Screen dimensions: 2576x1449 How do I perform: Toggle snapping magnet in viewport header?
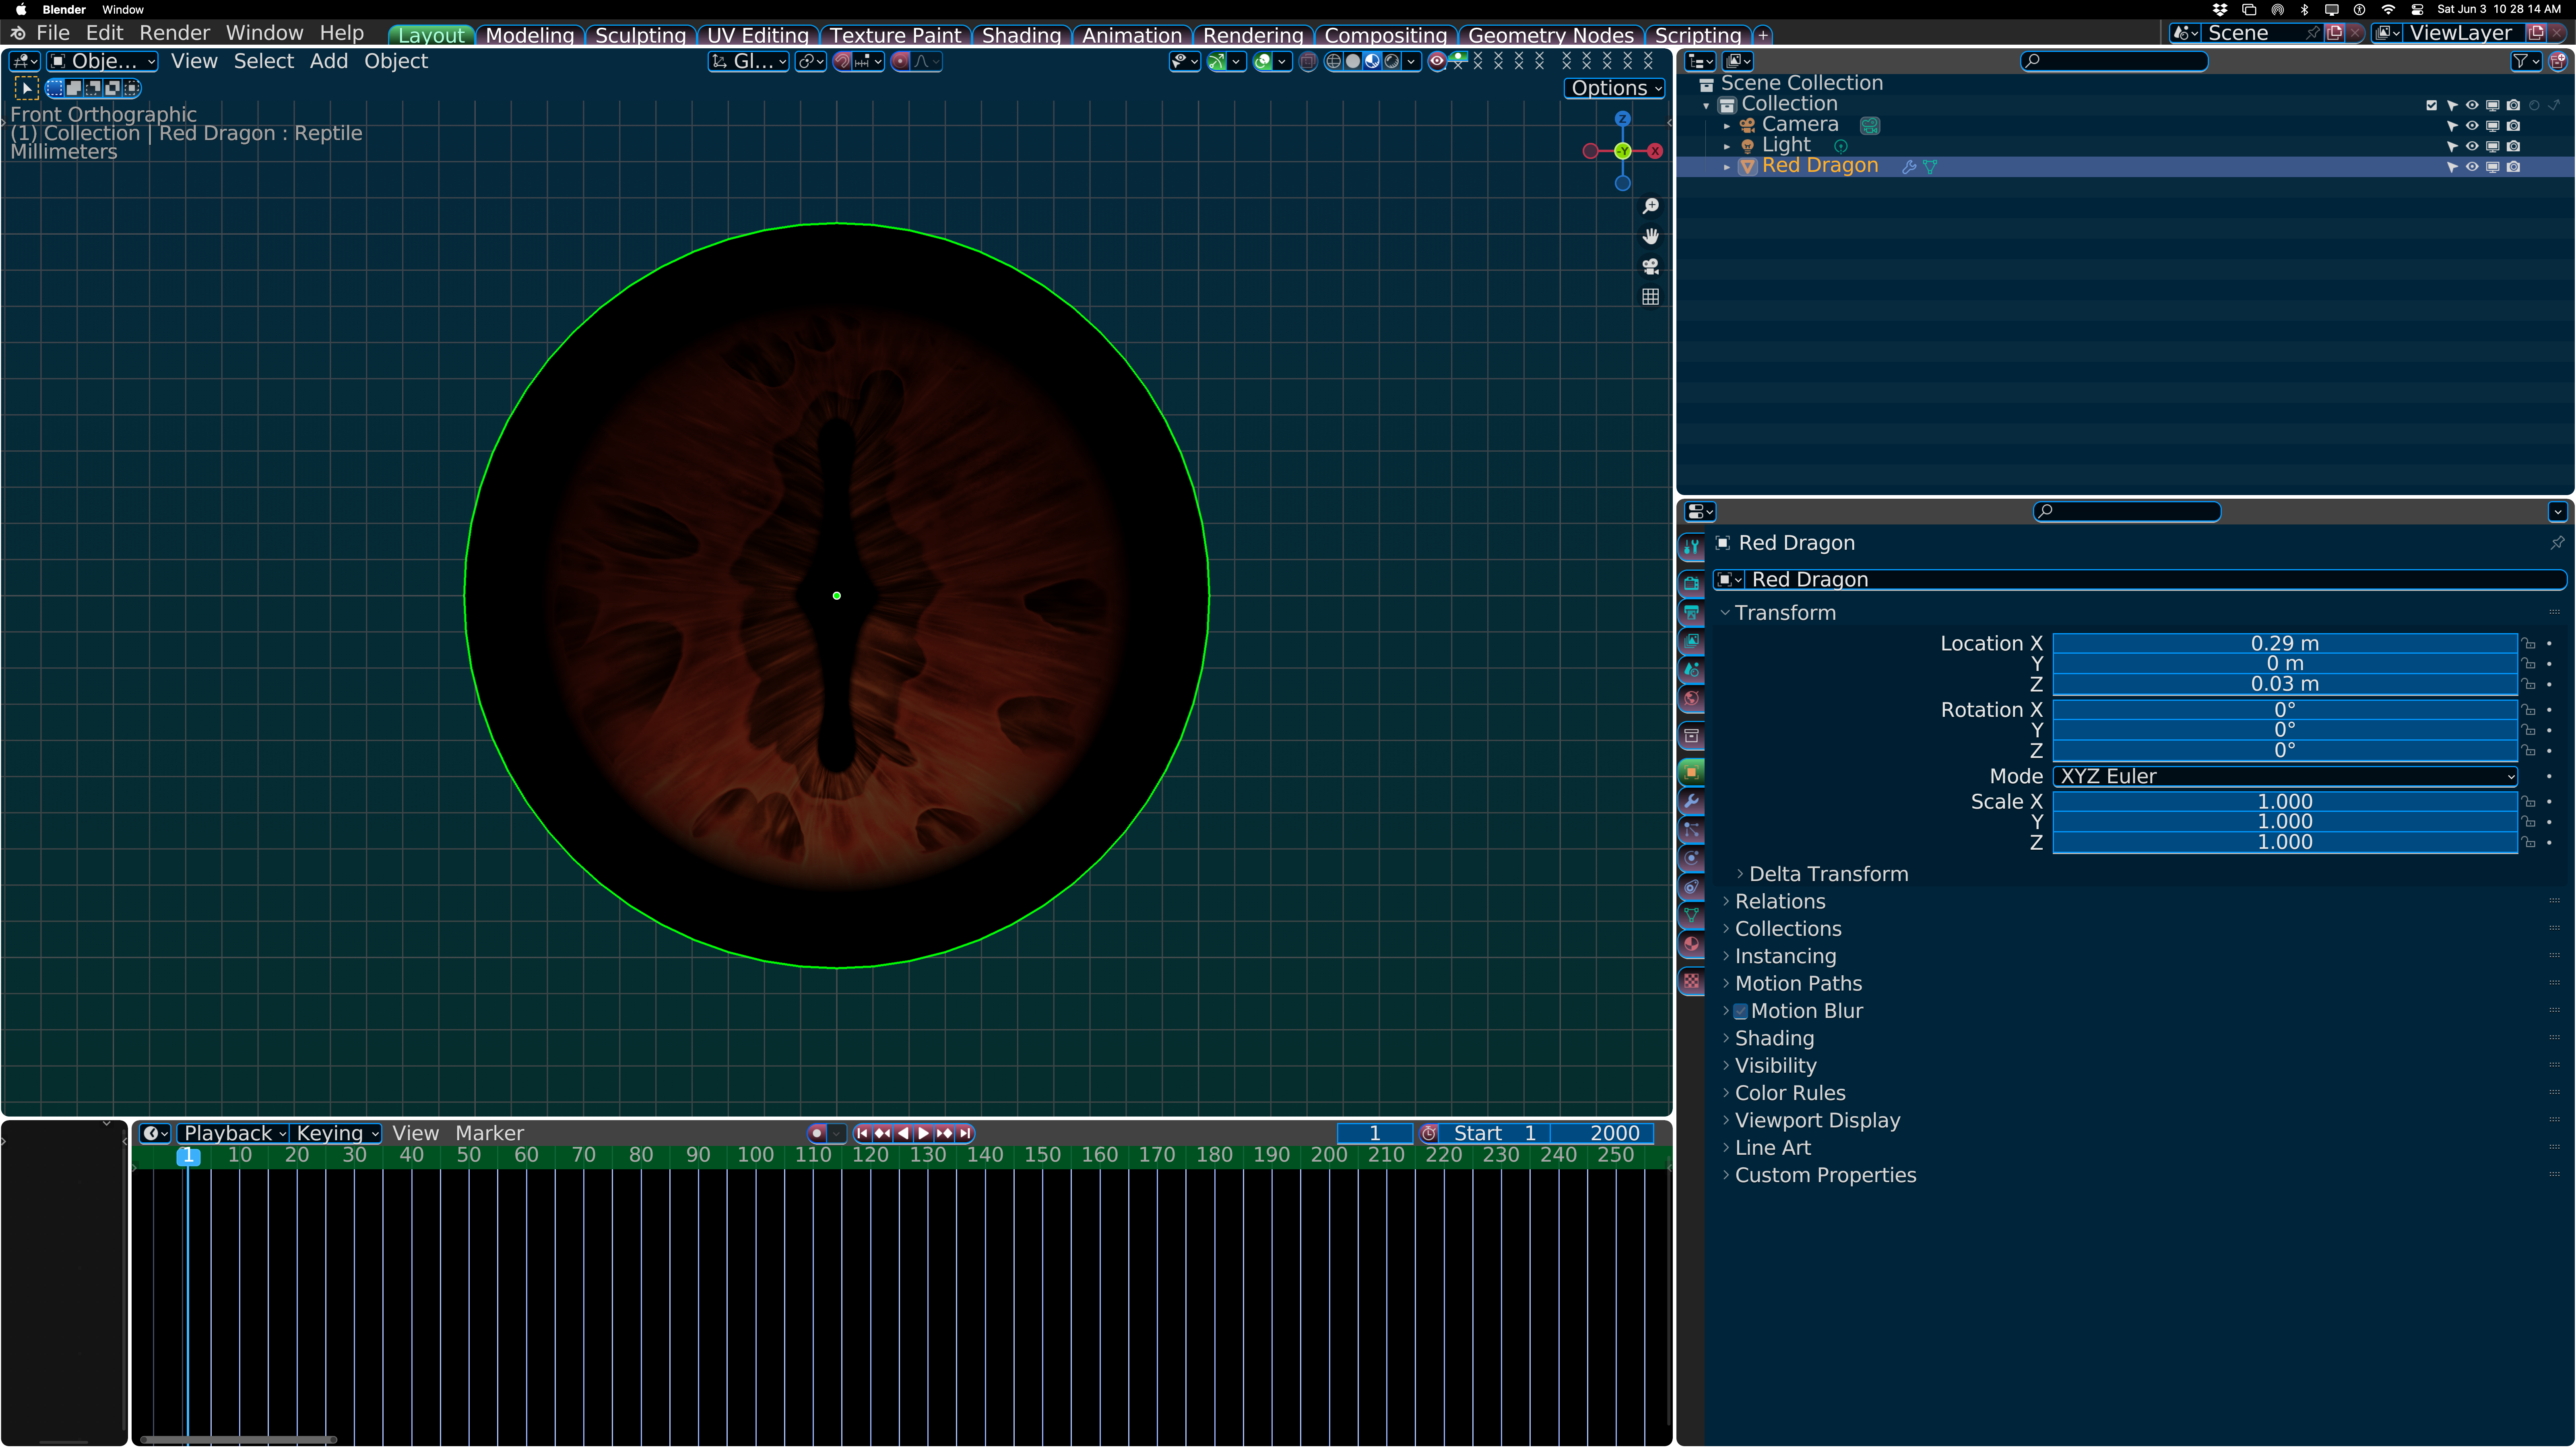pyautogui.click(x=843, y=61)
